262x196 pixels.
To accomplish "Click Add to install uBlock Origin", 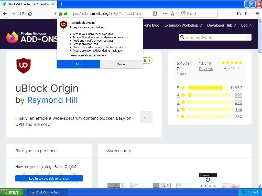I will click(78, 64).
